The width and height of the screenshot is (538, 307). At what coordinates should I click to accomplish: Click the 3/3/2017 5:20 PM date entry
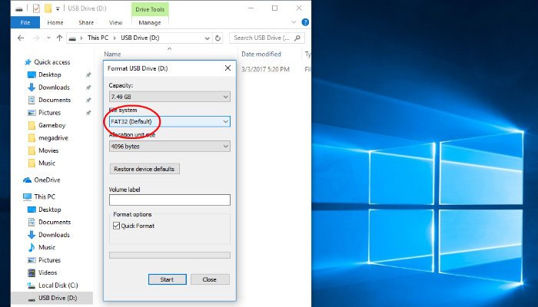pos(266,69)
